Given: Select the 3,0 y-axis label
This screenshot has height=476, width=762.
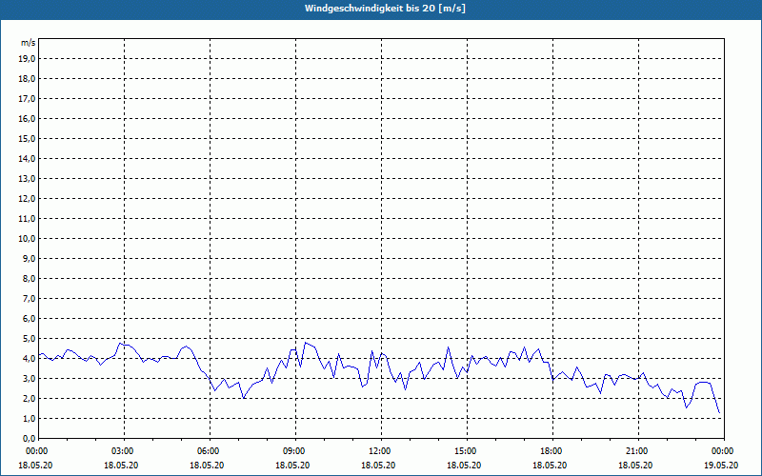Looking at the screenshot, I should tap(29, 378).
